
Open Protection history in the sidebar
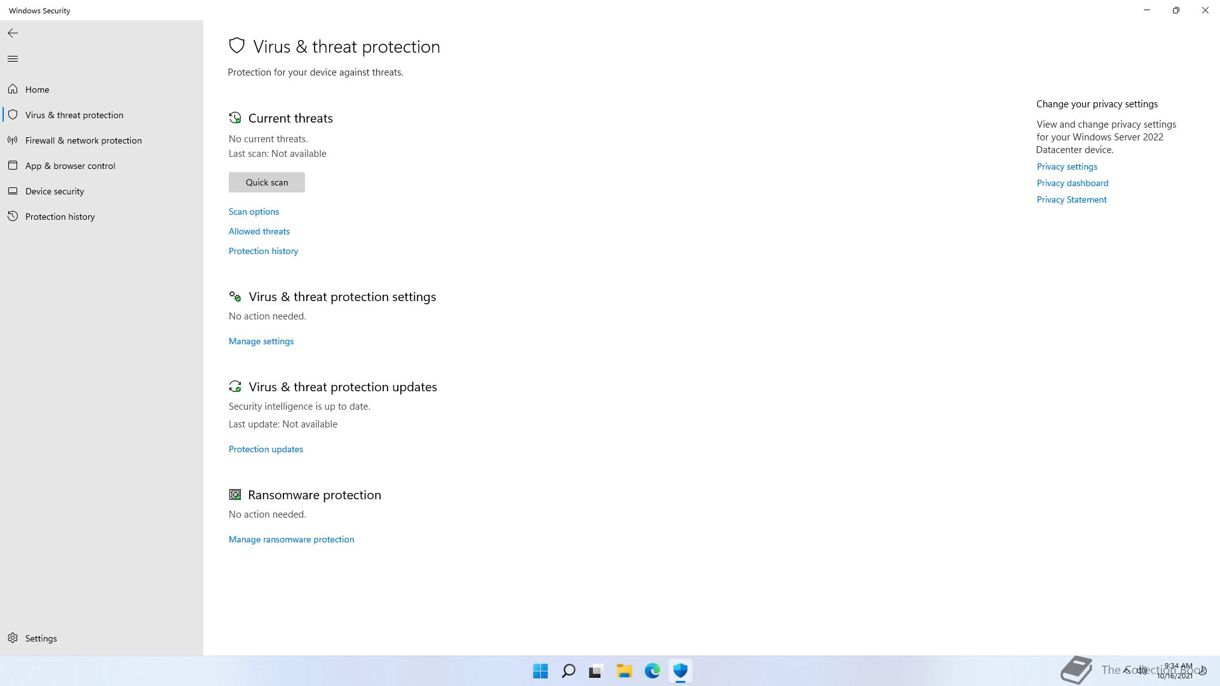click(x=102, y=217)
